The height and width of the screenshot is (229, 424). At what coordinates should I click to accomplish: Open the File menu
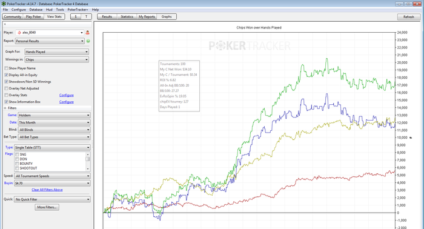[x=5, y=10]
